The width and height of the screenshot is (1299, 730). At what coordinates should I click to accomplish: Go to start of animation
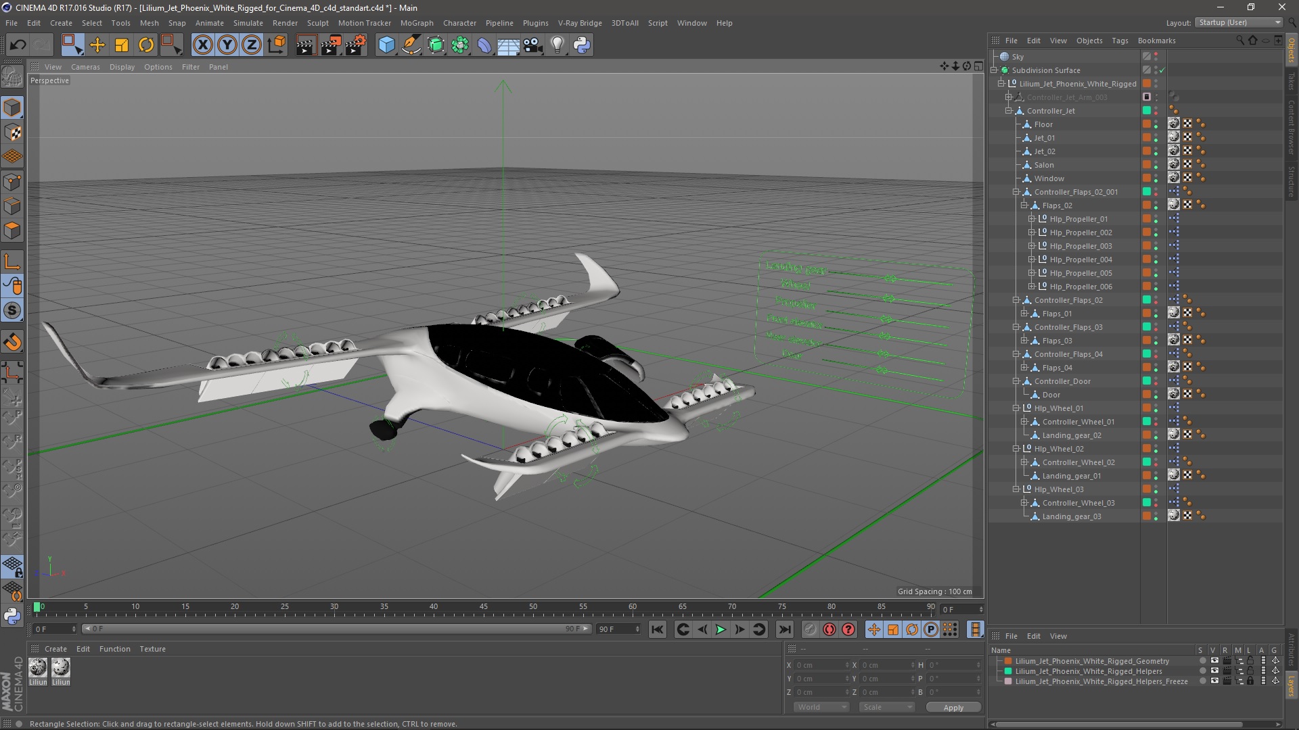tap(657, 629)
